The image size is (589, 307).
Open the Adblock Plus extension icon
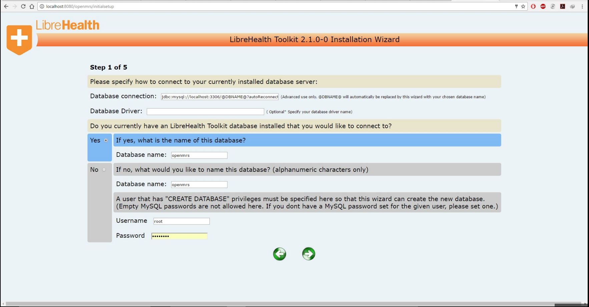point(543,6)
